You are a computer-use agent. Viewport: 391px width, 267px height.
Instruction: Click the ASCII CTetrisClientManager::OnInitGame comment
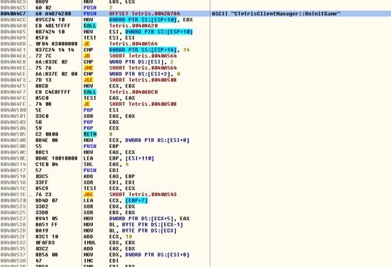pyautogui.click(x=276, y=14)
